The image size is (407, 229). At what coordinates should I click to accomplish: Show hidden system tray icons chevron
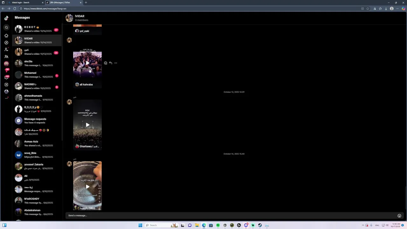tap(363, 225)
